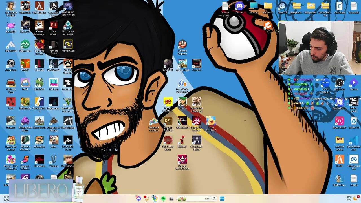Open OBS Studio shortcut
The image size is (361, 203).
[x=340, y=85]
